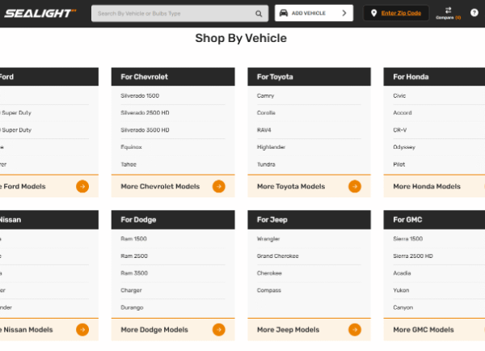Open More Dodge Models link
The image size is (485, 351).
pyautogui.click(x=154, y=330)
